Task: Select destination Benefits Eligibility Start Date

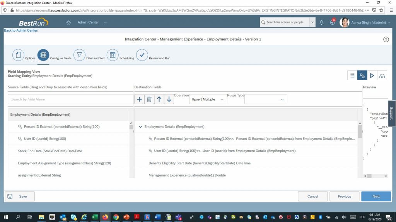Action: [246, 163]
